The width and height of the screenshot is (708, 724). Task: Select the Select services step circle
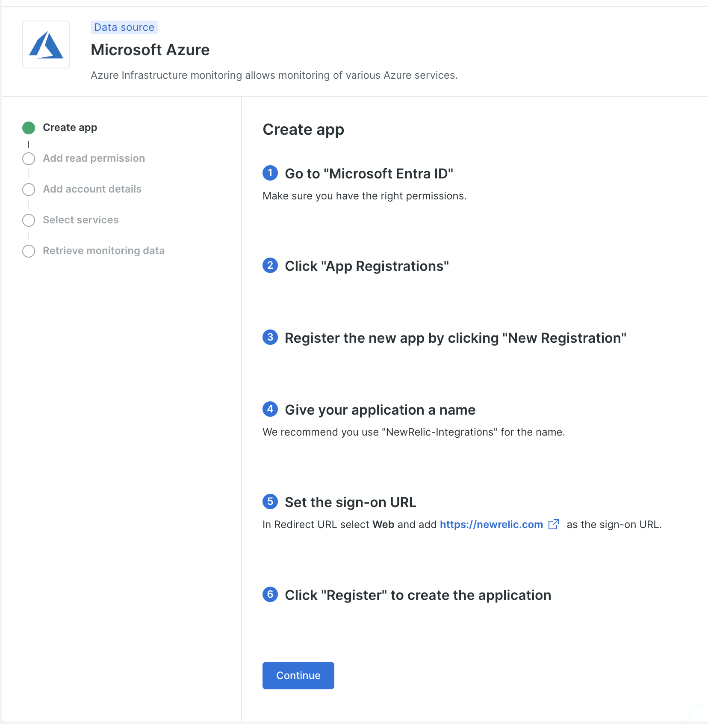coord(29,220)
